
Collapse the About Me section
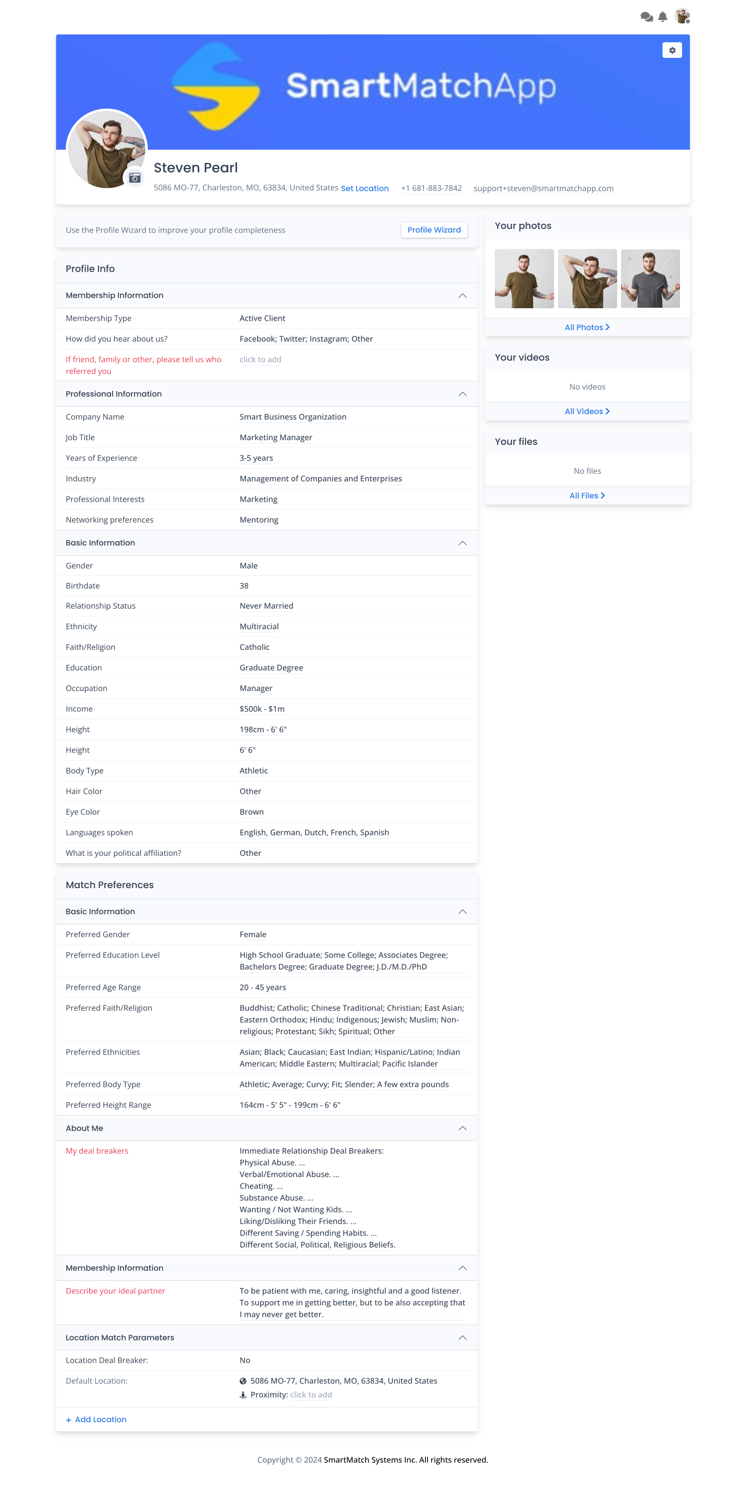tap(461, 1128)
